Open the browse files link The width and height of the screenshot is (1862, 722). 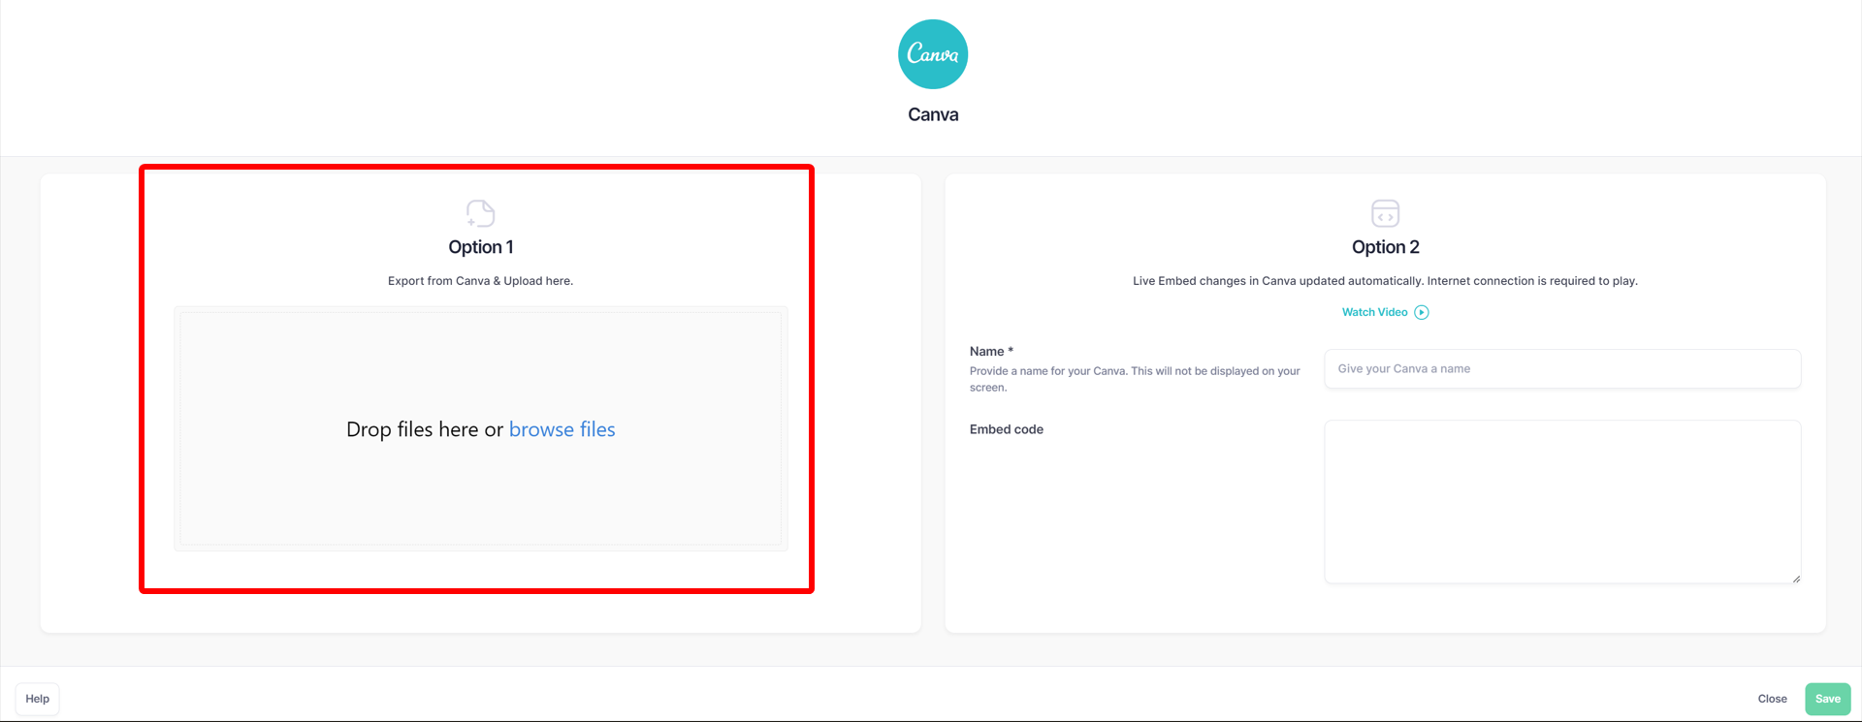pos(562,429)
